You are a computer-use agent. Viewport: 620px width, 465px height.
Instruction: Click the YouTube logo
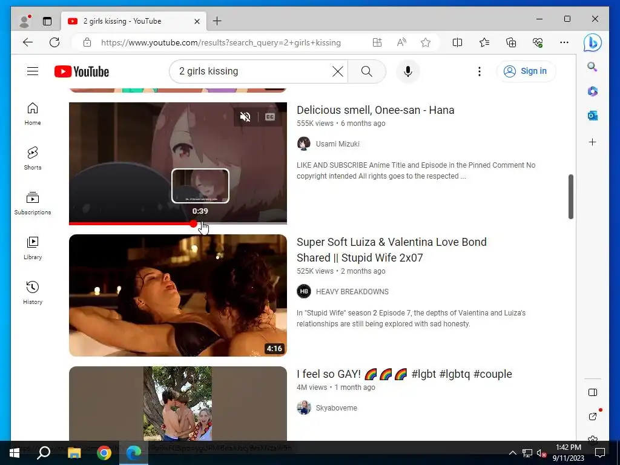(x=82, y=71)
